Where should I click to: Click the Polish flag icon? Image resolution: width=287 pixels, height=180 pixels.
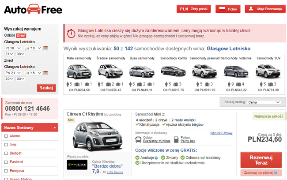(x=222, y=9)
